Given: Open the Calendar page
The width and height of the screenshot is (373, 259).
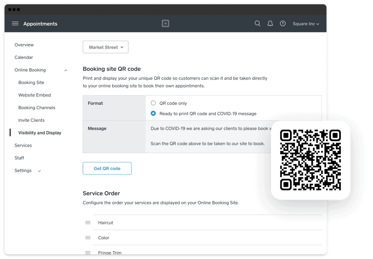Looking at the screenshot, I should (24, 57).
